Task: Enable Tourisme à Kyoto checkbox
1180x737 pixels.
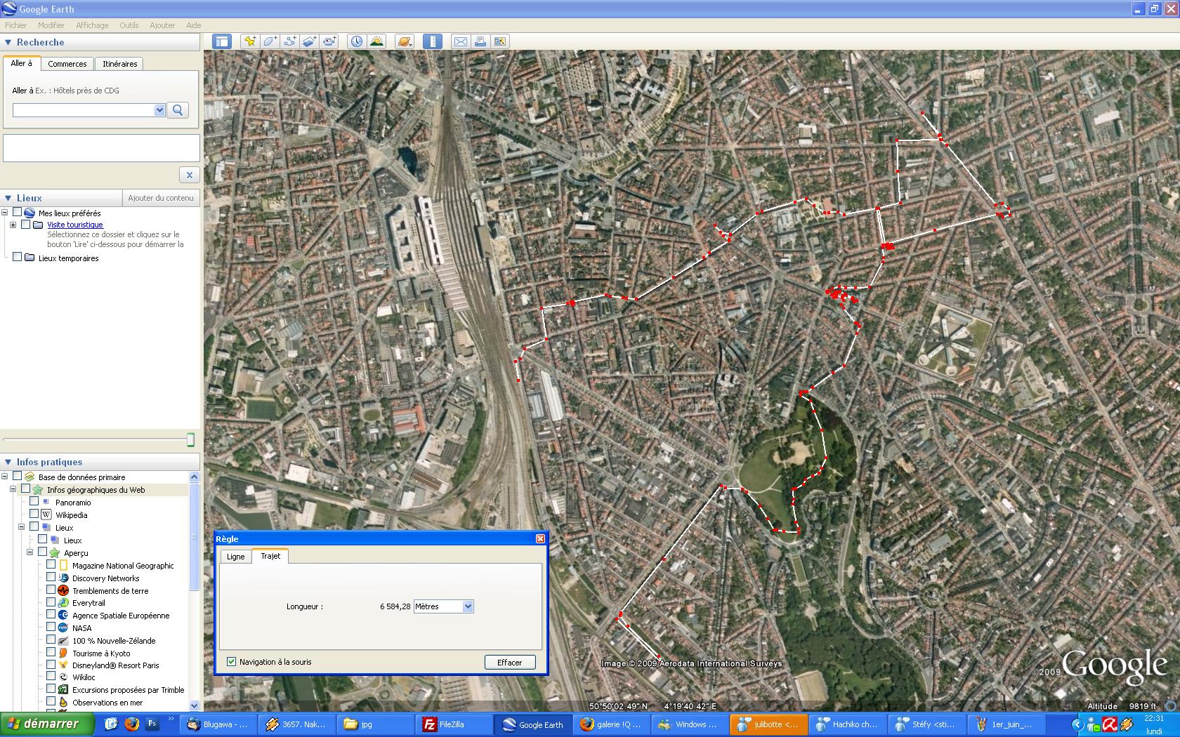Action: tap(51, 652)
